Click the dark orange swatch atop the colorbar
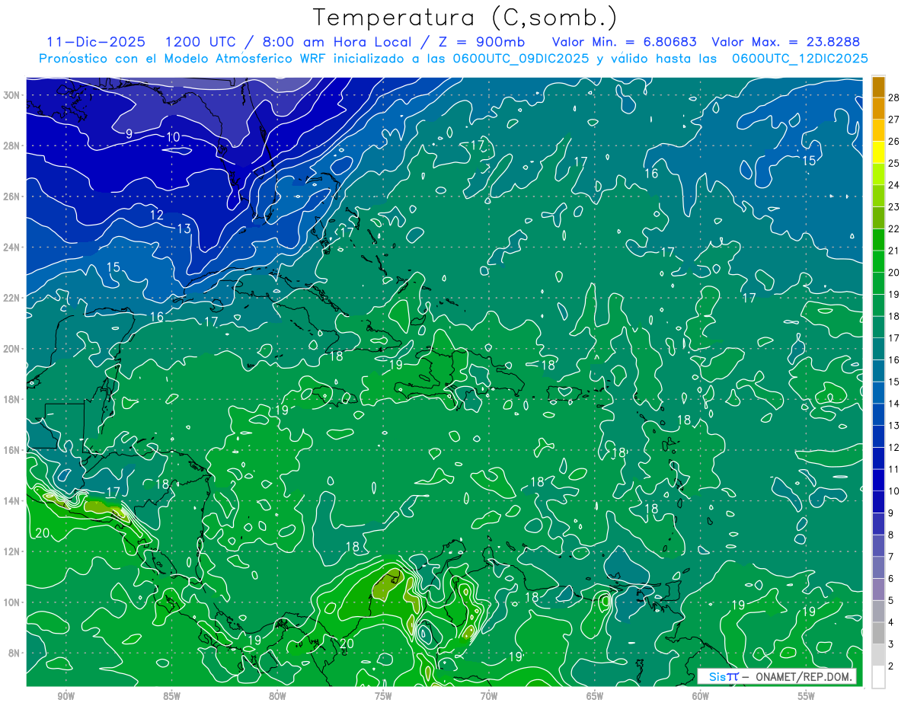The height and width of the screenshot is (706, 914). 878,87
